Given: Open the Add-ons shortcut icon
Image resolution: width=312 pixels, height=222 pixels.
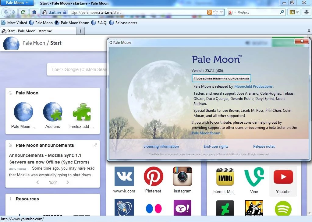Looking at the screenshot, I should [x=52, y=111].
